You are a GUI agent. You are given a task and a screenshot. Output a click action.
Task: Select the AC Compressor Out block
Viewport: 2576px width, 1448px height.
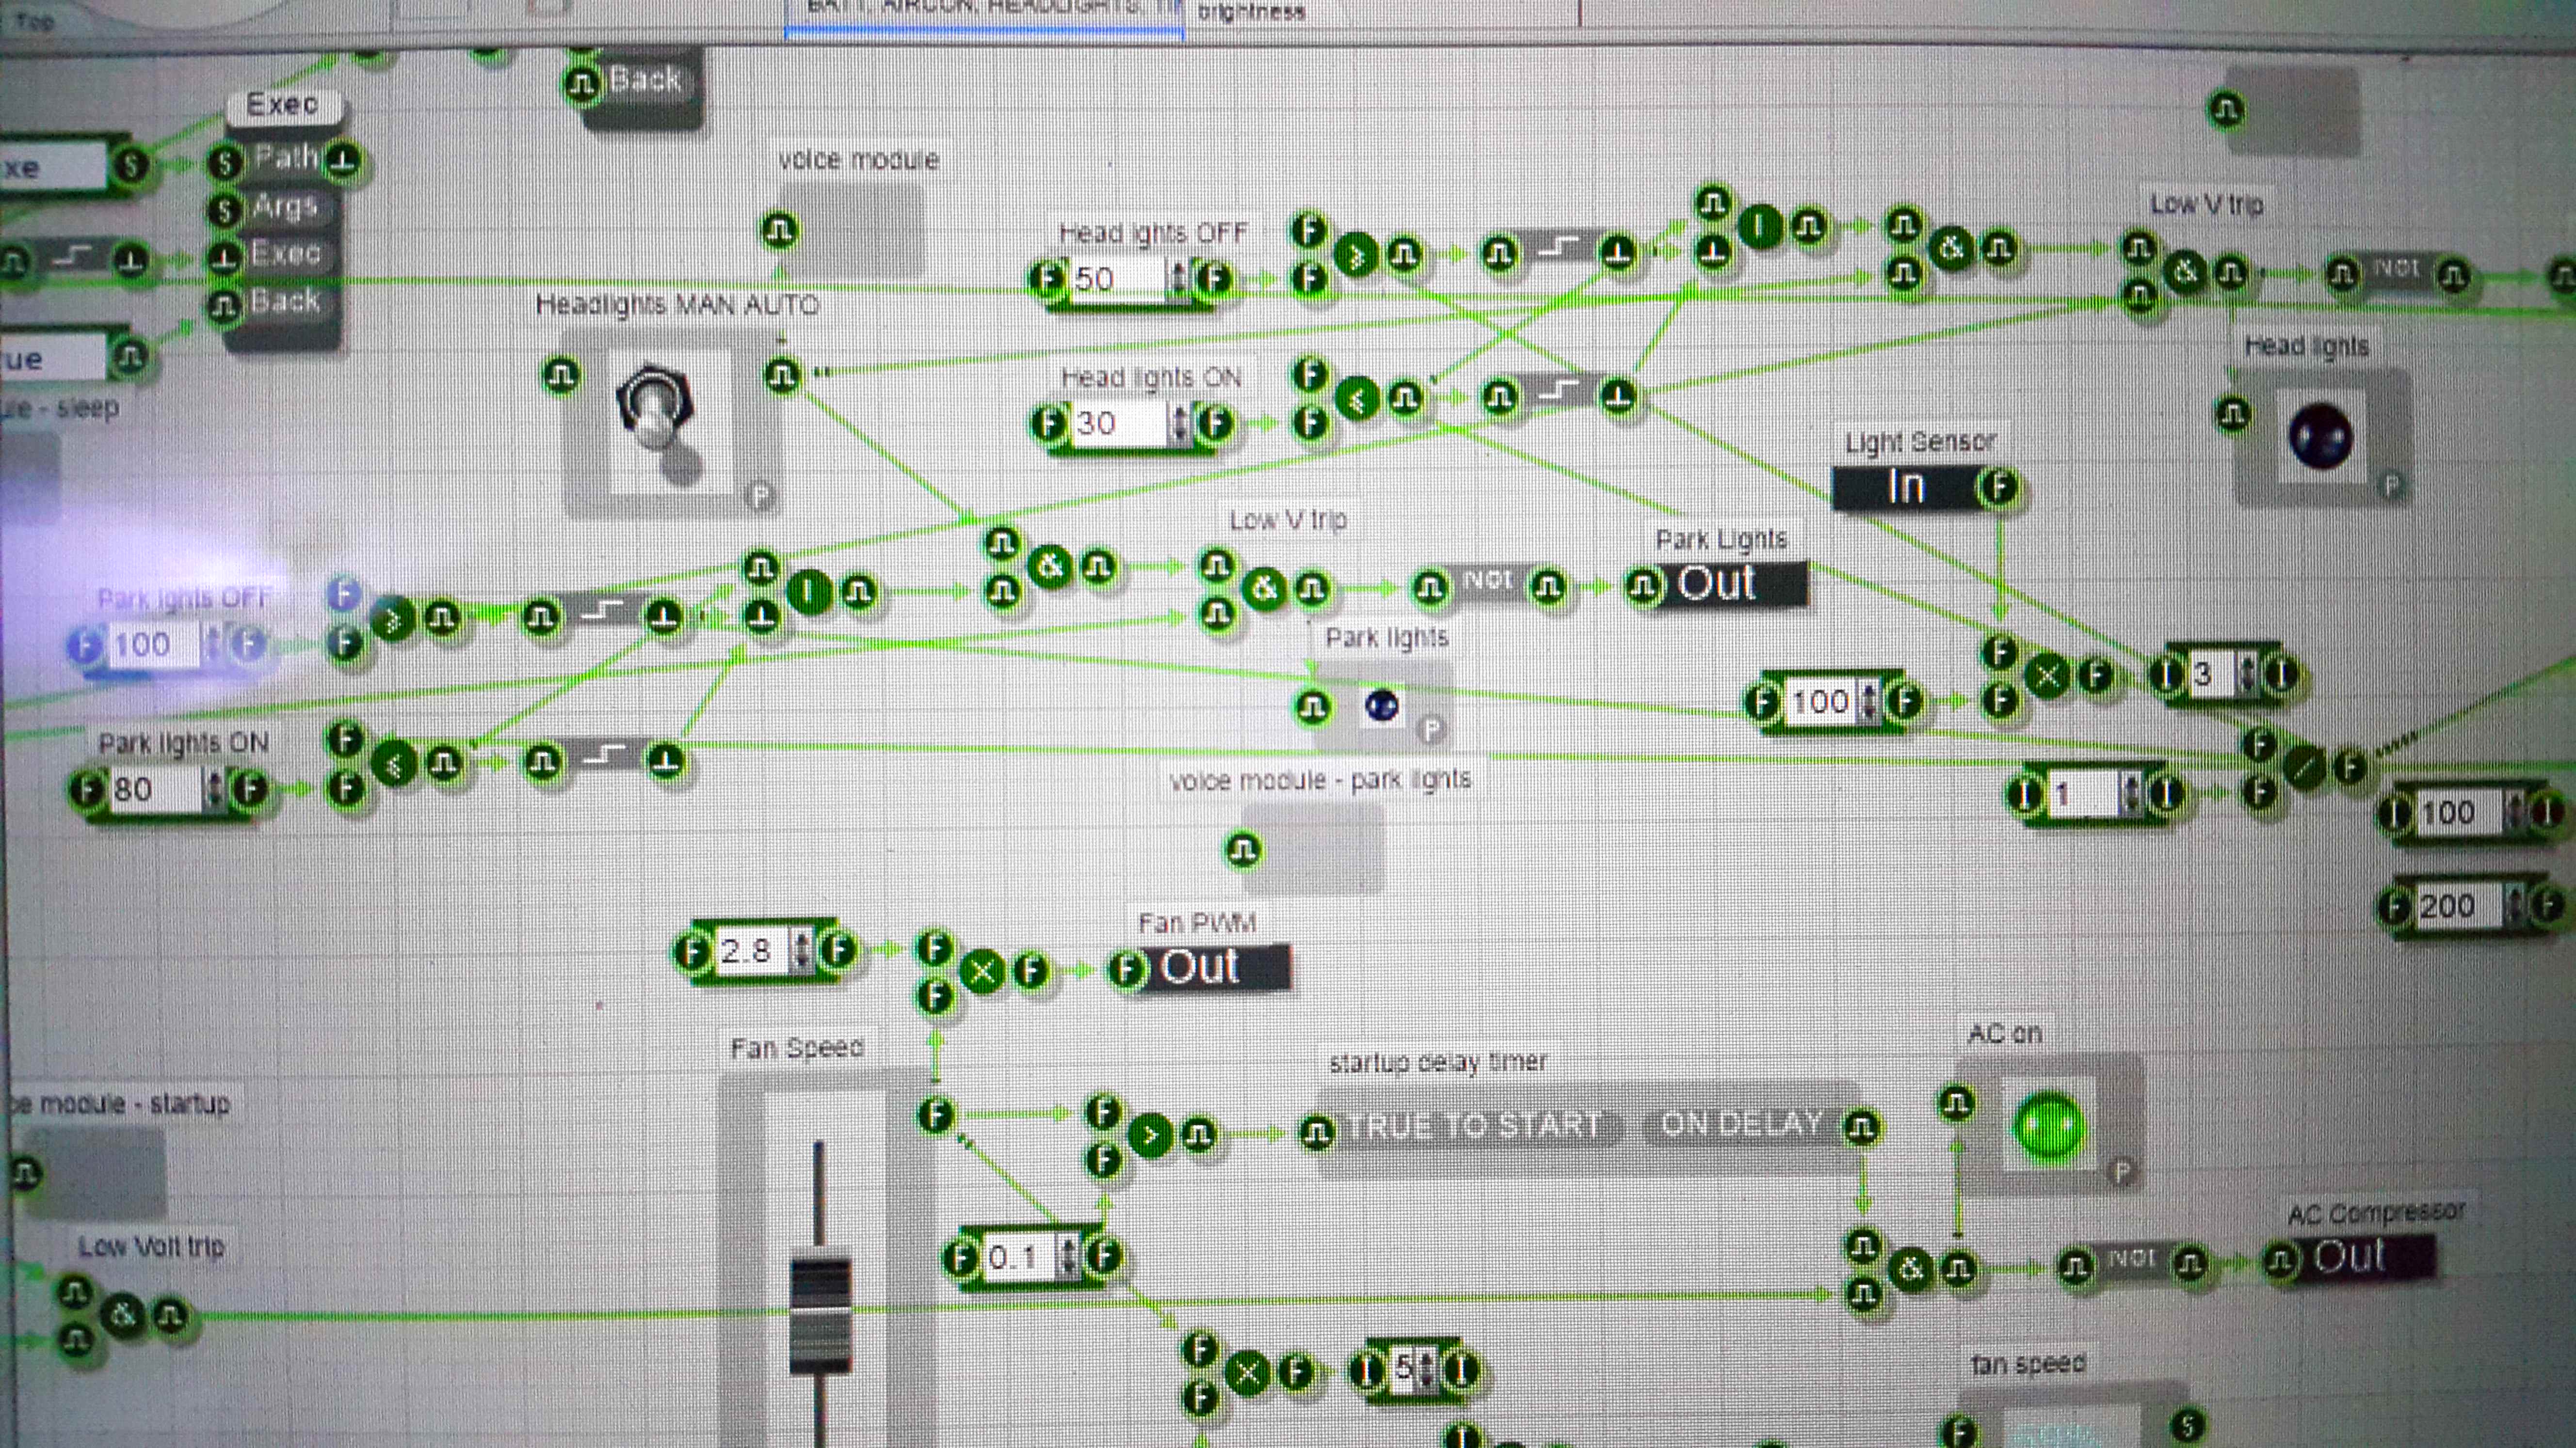2350,1257
